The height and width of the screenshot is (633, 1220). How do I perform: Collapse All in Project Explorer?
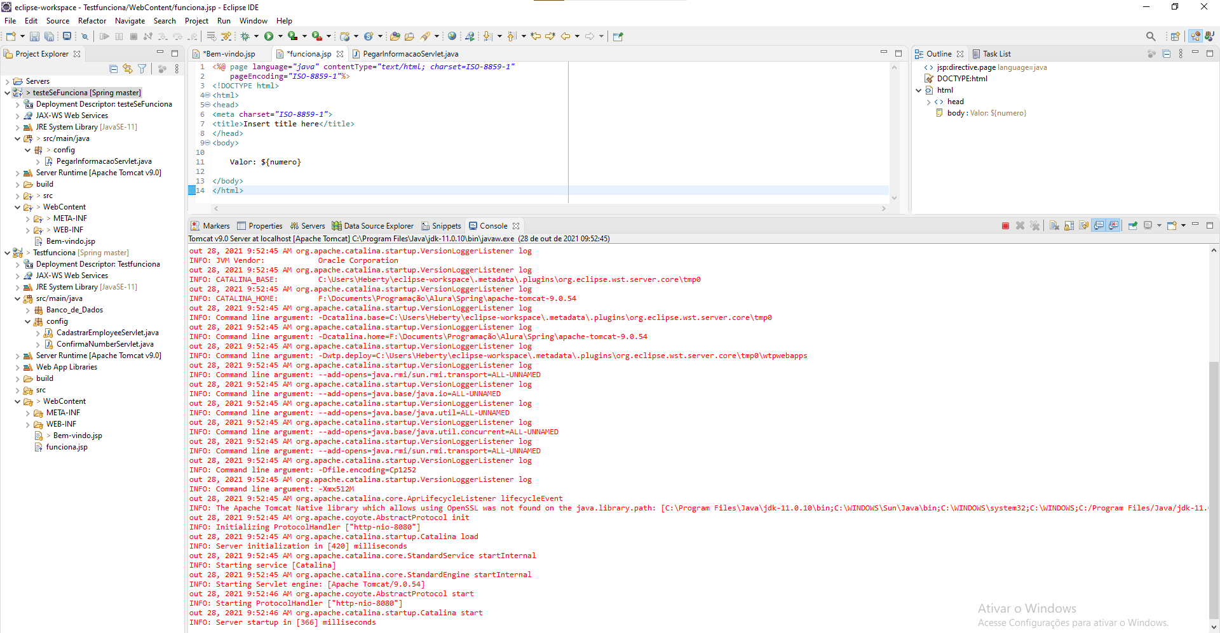pos(114,69)
